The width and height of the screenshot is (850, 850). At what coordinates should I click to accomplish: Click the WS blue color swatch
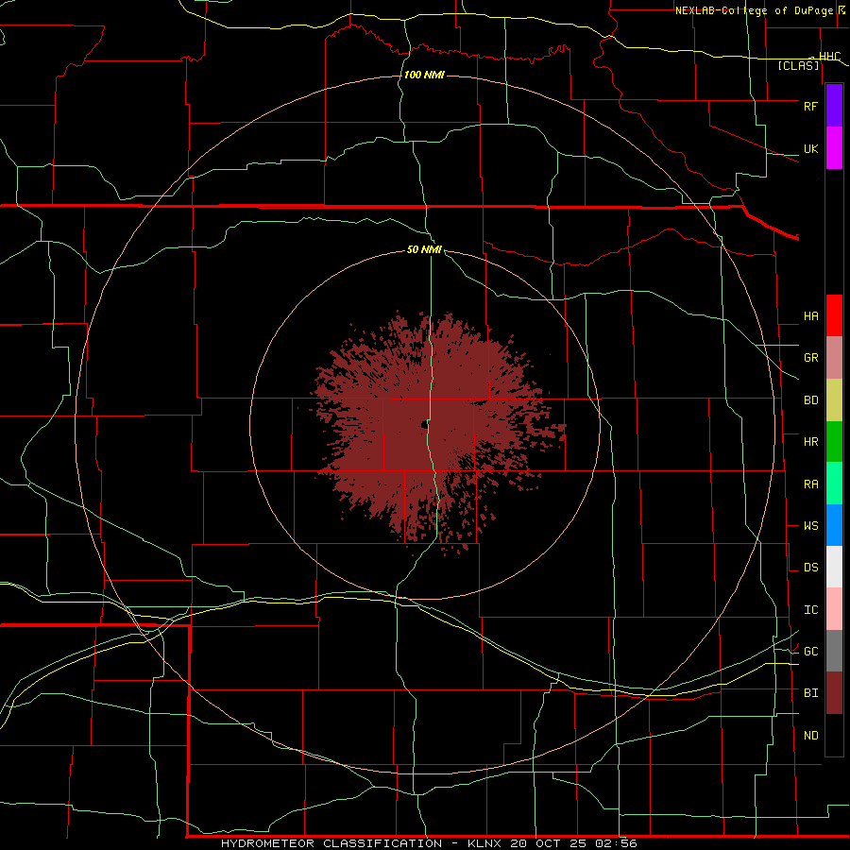point(834,525)
